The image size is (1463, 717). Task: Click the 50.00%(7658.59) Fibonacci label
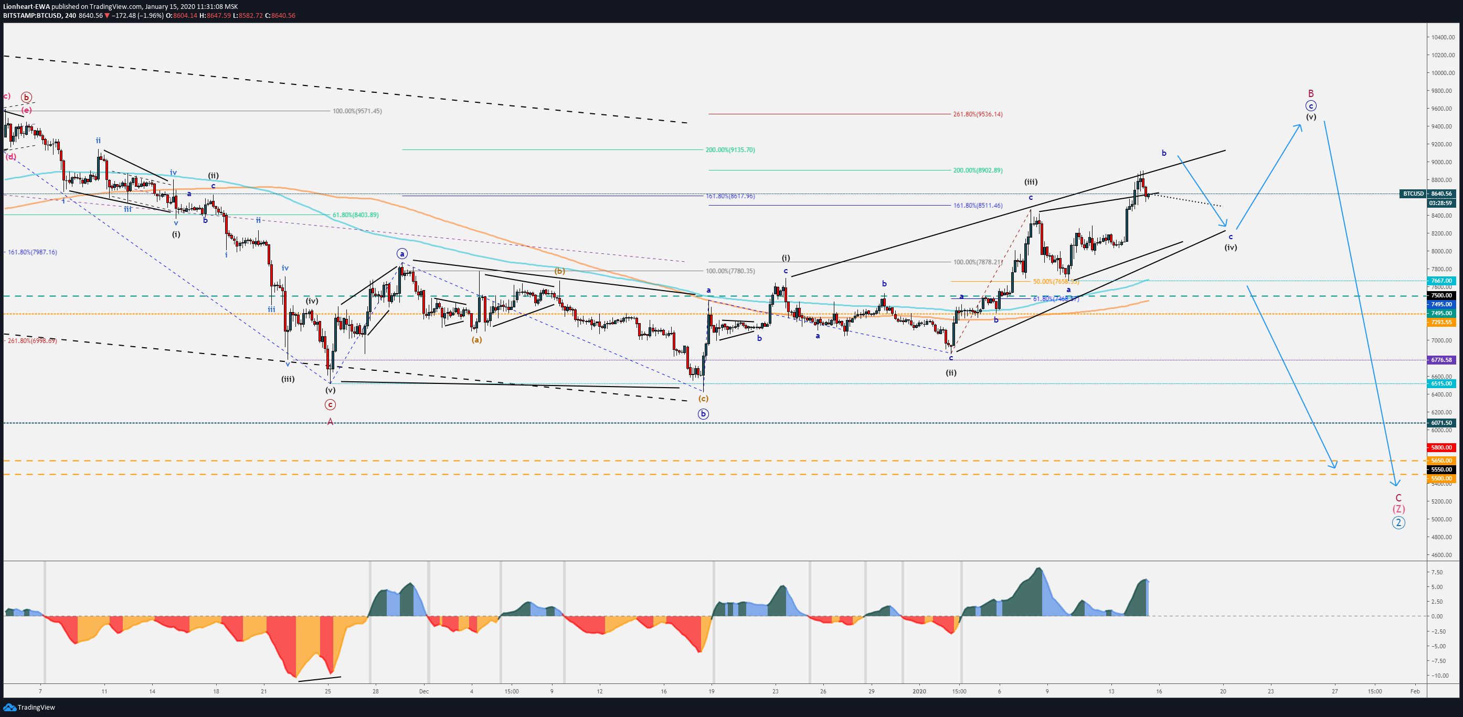click(1056, 282)
